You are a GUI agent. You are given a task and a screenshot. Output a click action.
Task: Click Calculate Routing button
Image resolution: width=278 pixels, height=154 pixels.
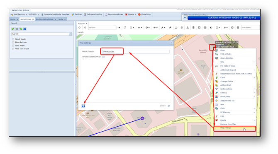[x=93, y=14]
